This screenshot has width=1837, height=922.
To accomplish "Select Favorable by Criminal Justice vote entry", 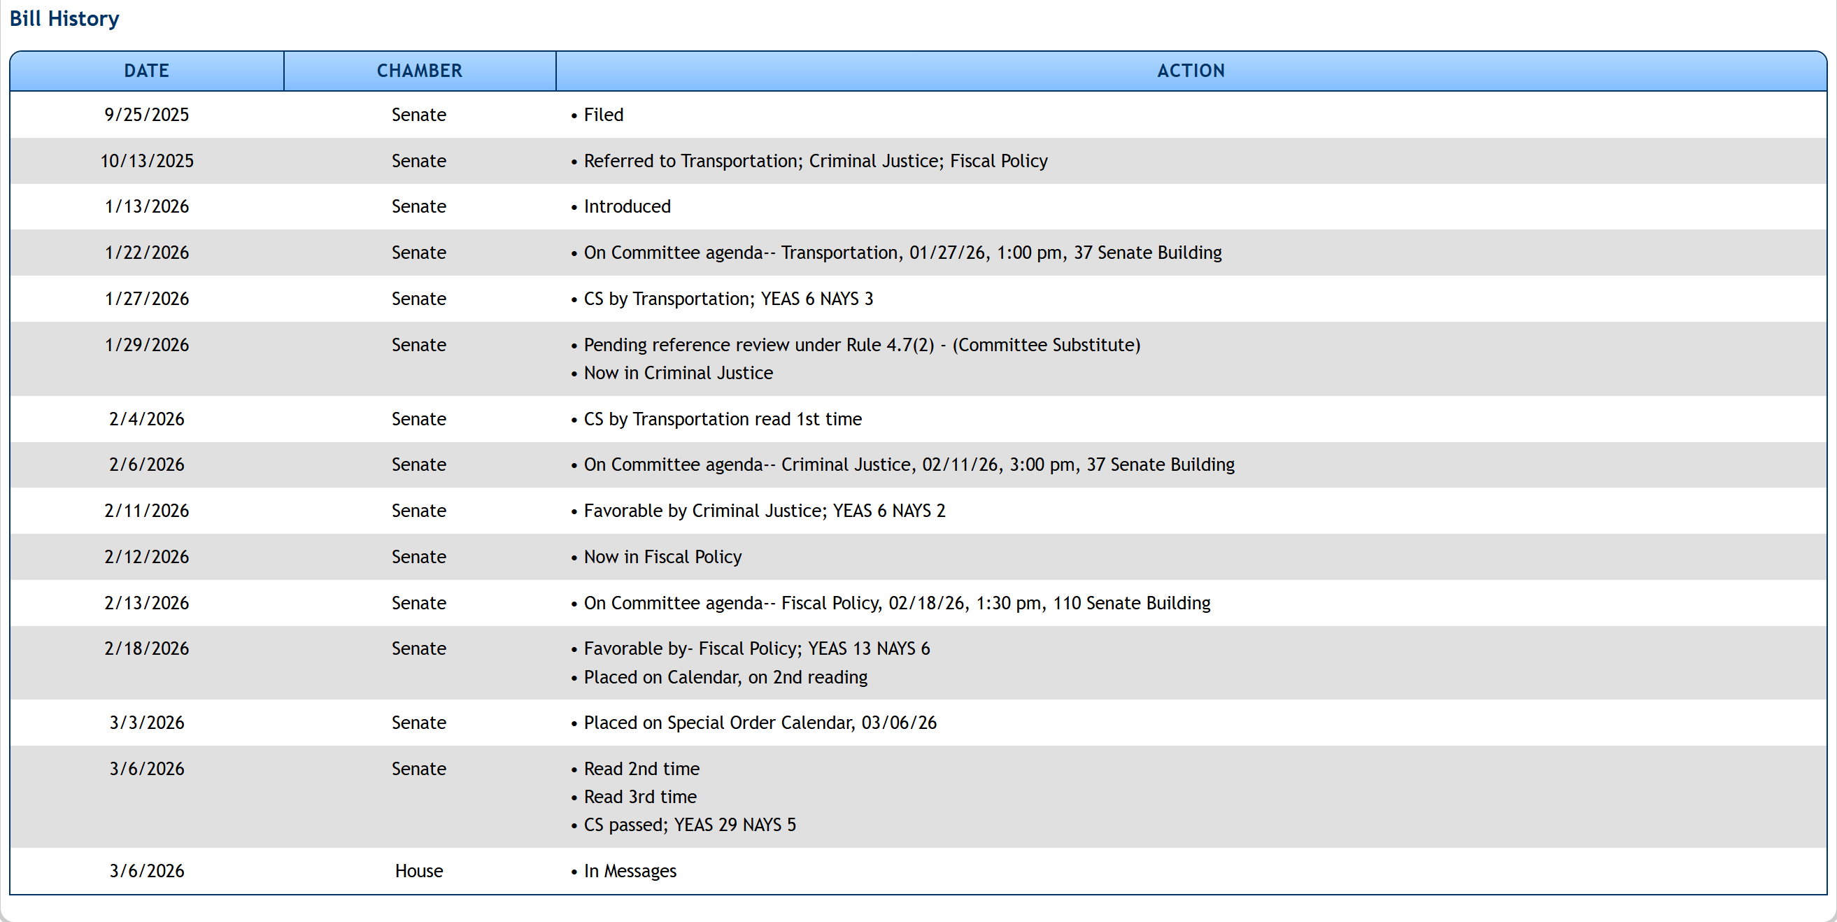I will coord(764,511).
